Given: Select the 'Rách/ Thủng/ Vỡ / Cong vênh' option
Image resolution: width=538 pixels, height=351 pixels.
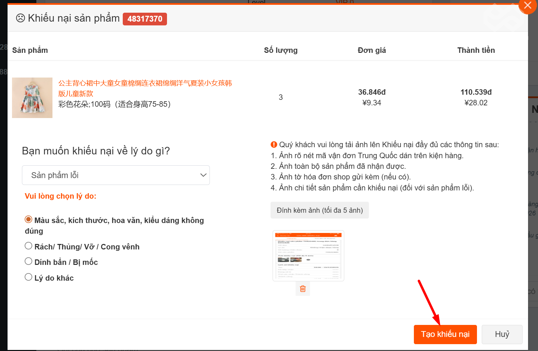Looking at the screenshot, I should (28, 246).
